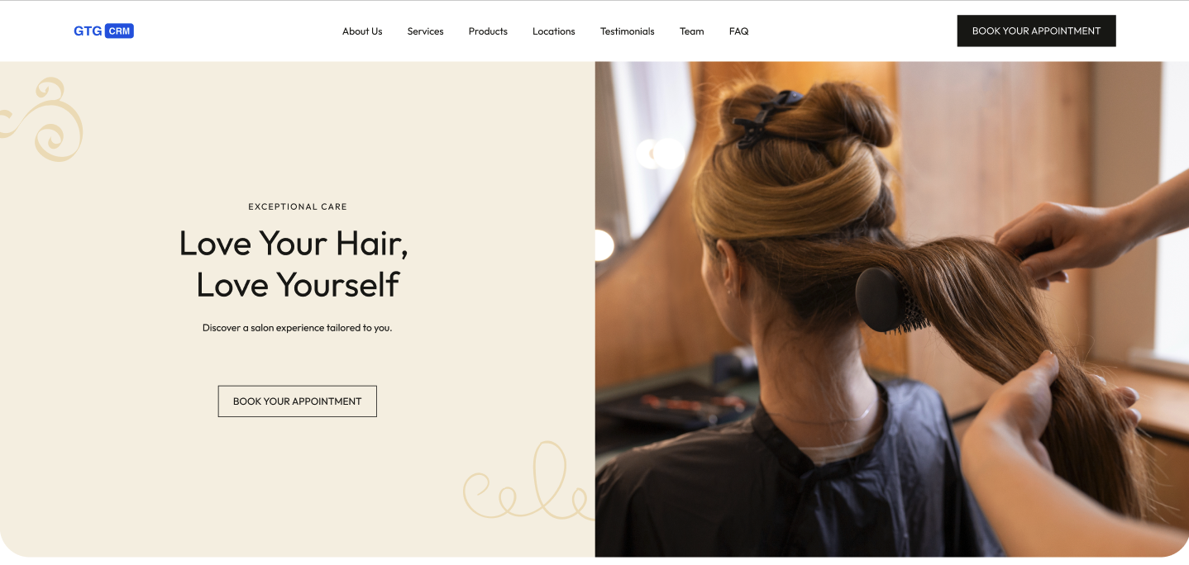
Task: Navigate to Locations
Action: pyautogui.click(x=553, y=31)
